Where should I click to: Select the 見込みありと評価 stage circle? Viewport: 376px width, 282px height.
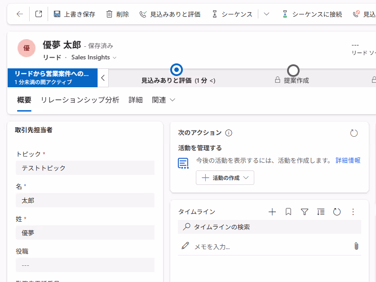(177, 70)
